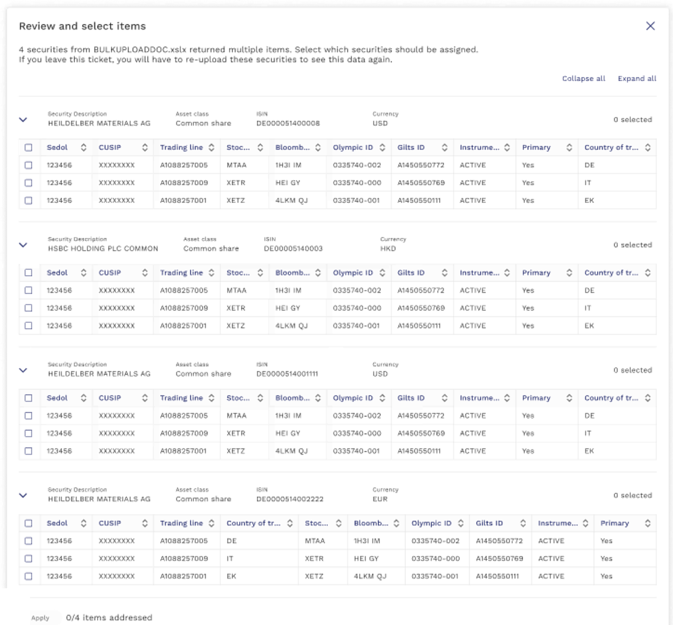Collapse the first HEILDELBER MATERIALS AG section (ISIN DE000051400008)

[23, 119]
